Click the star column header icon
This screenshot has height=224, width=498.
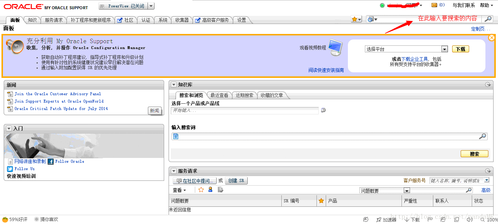[x=321, y=201]
